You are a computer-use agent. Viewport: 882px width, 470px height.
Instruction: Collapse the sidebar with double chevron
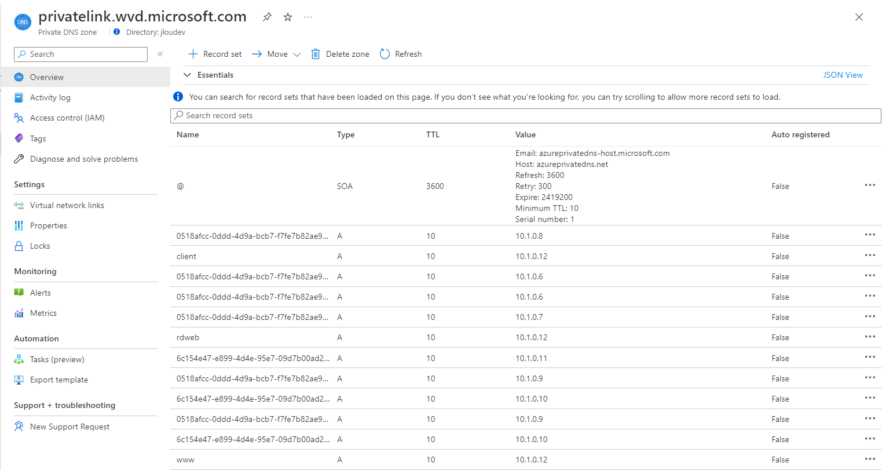pos(160,54)
